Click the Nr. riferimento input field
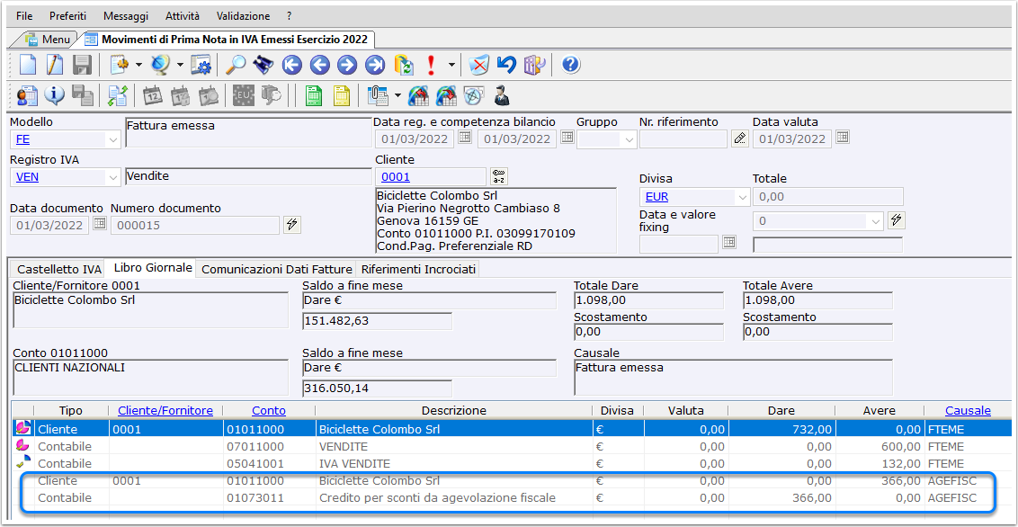This screenshot has width=1018, height=527. tap(683, 138)
